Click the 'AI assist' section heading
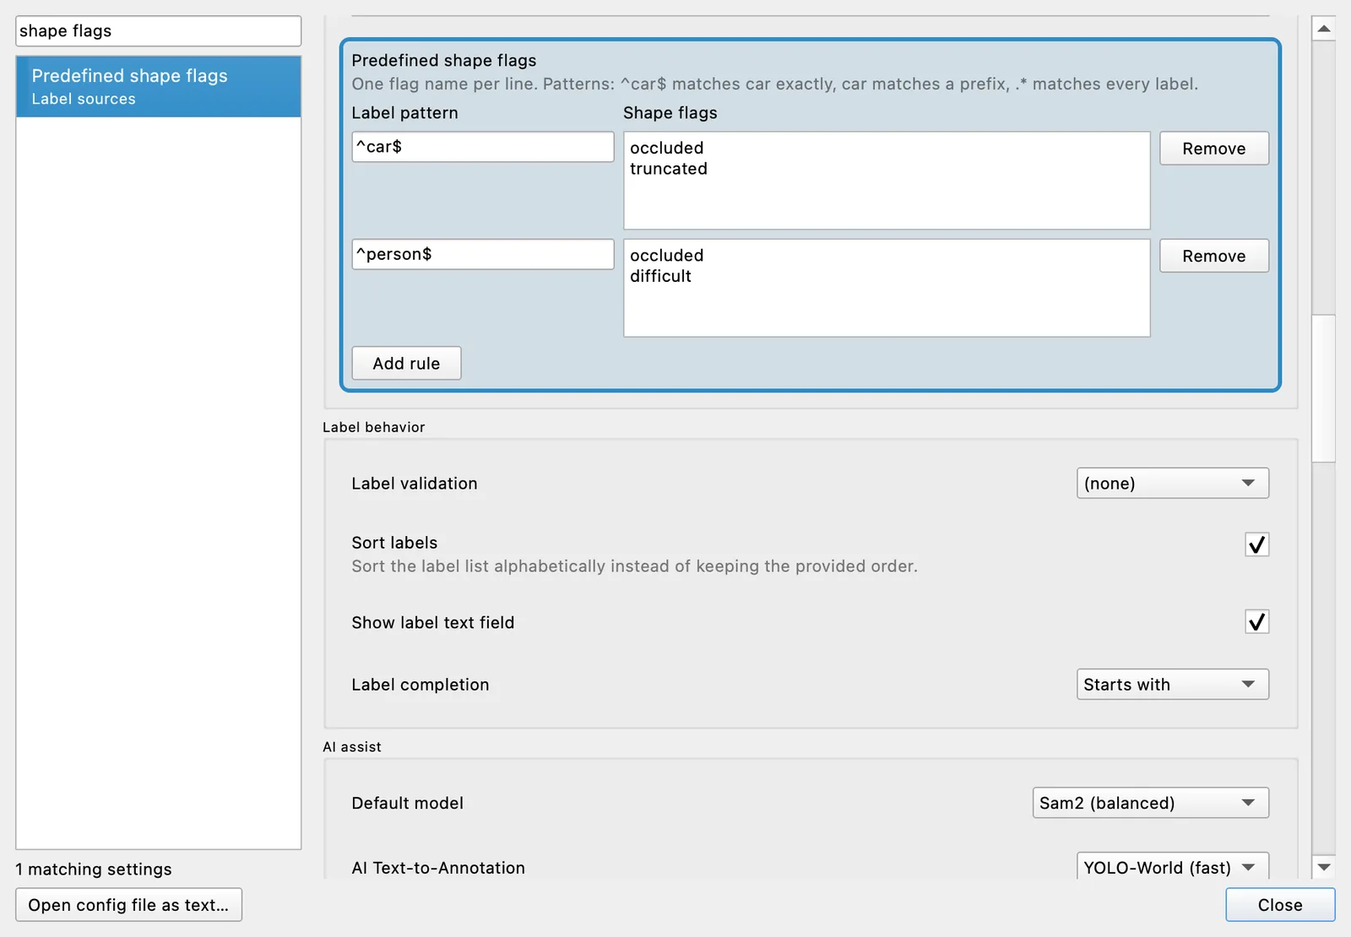This screenshot has width=1351, height=937. (x=352, y=747)
